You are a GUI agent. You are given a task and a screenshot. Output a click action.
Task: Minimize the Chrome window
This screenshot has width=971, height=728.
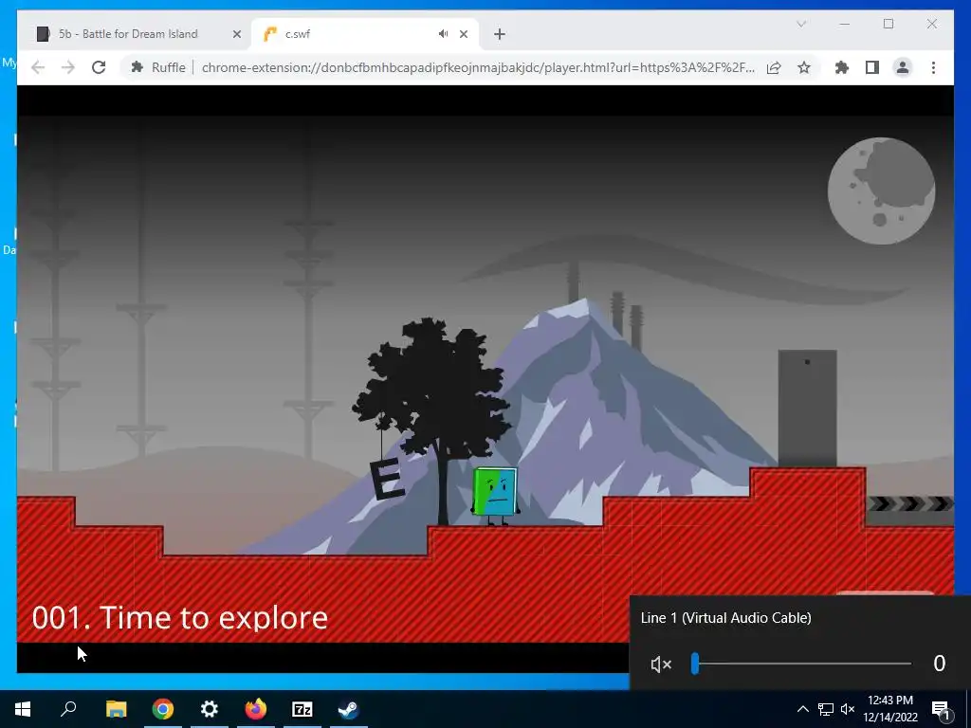[x=845, y=24]
